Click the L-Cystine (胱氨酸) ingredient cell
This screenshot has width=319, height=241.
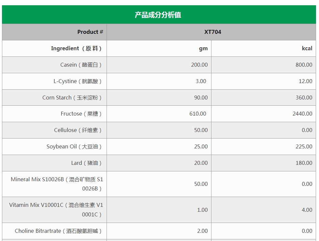pos(54,81)
